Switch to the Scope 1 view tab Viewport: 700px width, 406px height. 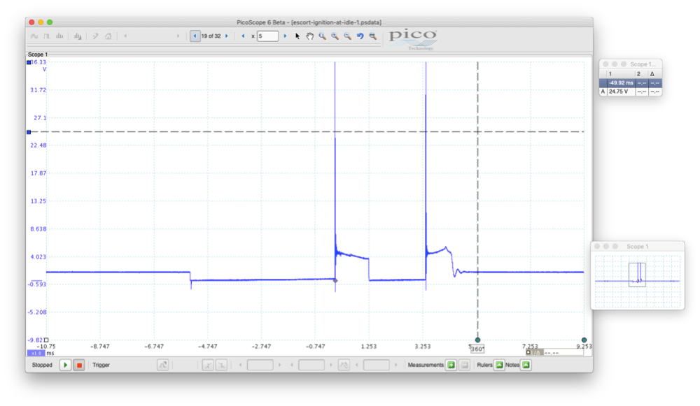(x=38, y=54)
